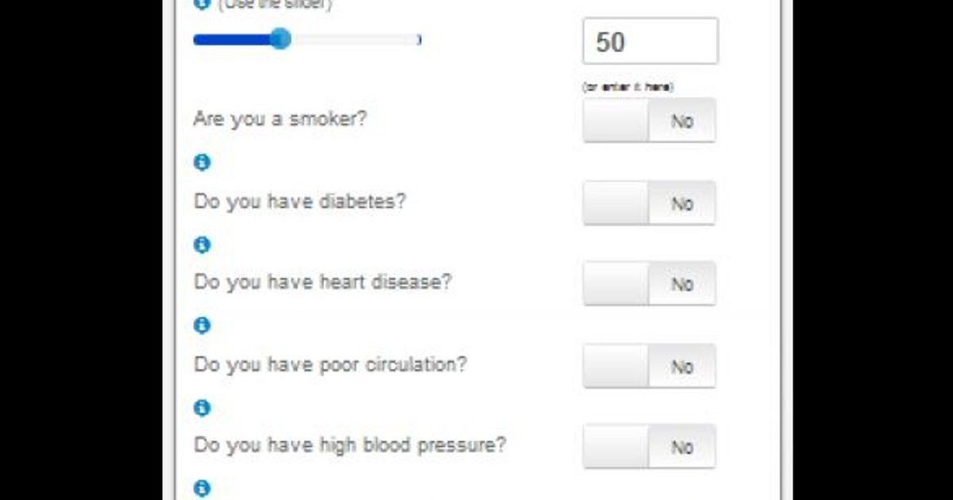This screenshot has height=500, width=953.
Task: Click the '(or enter it here)' hint text
Action: point(627,87)
